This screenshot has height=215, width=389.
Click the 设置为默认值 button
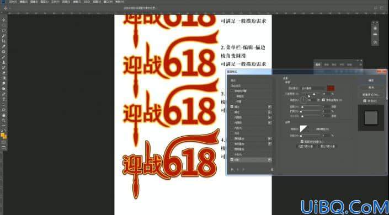click(306, 146)
